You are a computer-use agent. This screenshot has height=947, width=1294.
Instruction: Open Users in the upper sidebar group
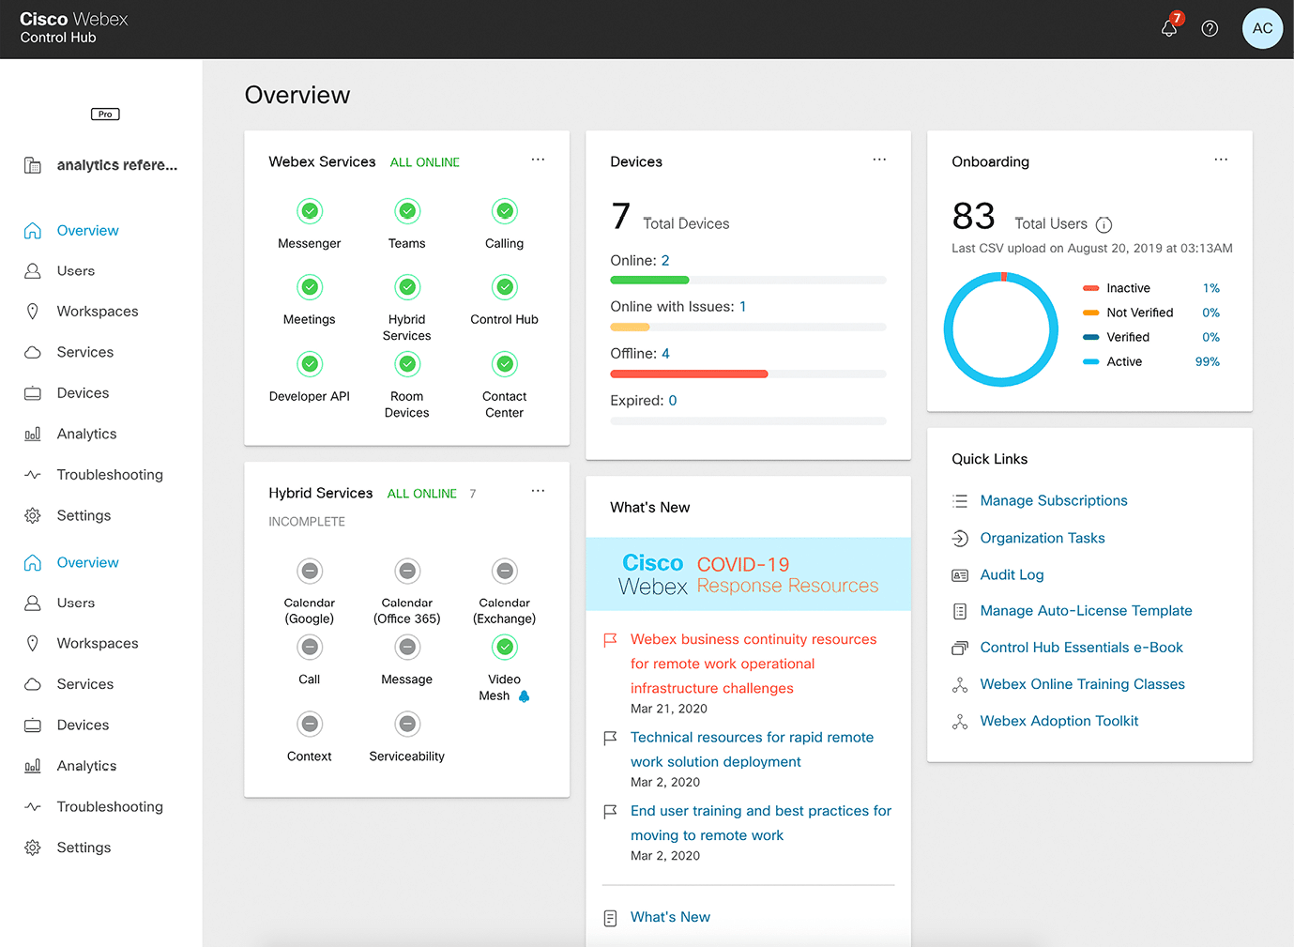(76, 271)
